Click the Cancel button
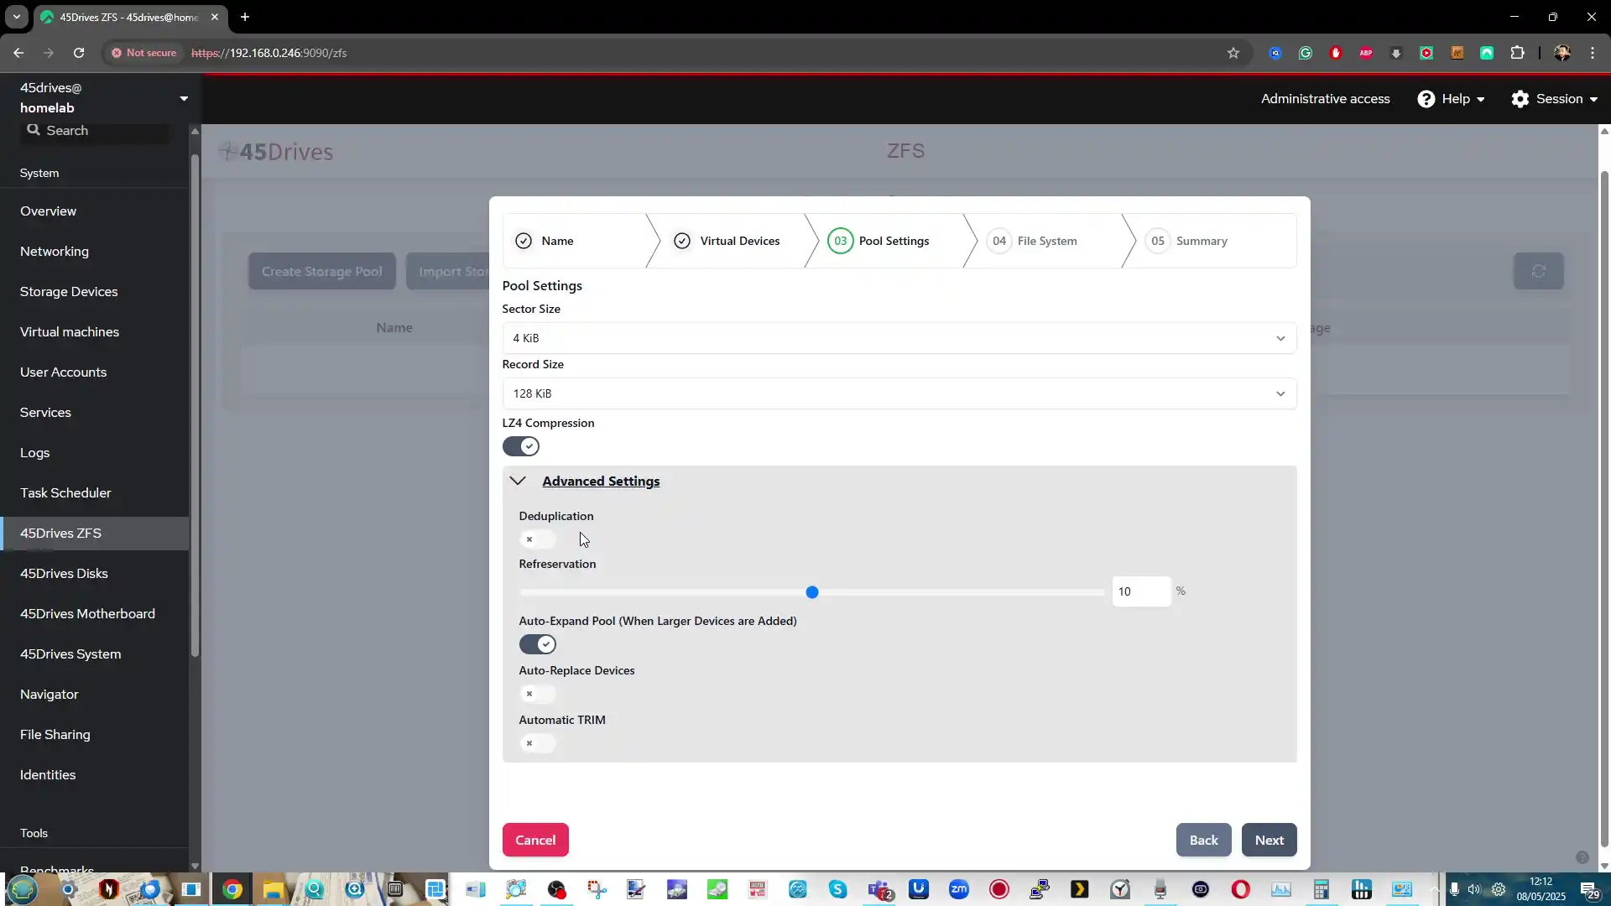Image resolution: width=1611 pixels, height=906 pixels. coord(535,840)
